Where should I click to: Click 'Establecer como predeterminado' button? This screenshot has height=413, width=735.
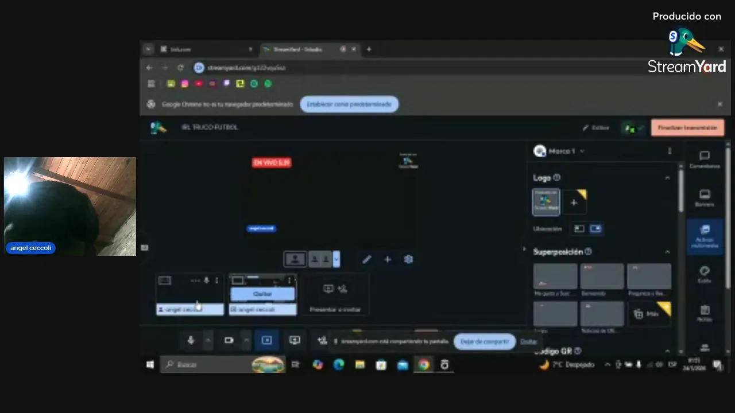[x=349, y=104]
